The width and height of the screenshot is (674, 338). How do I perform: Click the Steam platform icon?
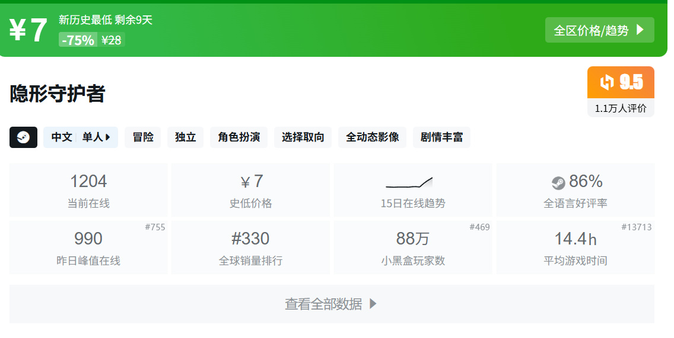tap(23, 137)
